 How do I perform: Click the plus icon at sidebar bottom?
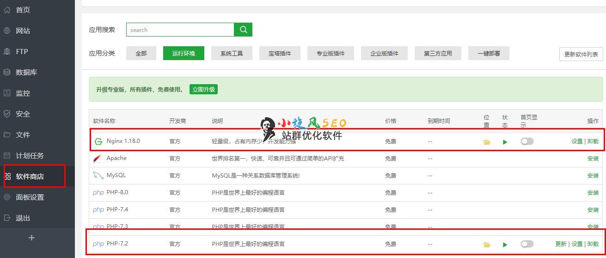[31, 238]
